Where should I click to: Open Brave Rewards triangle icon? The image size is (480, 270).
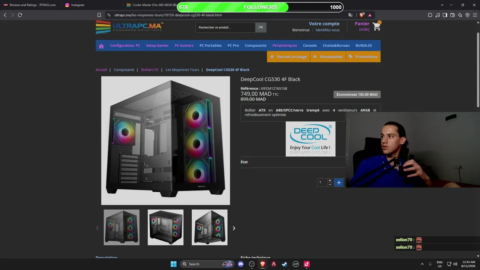[370, 15]
